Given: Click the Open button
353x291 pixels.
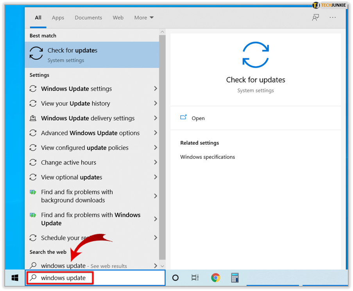Looking at the screenshot, I should tap(198, 118).
